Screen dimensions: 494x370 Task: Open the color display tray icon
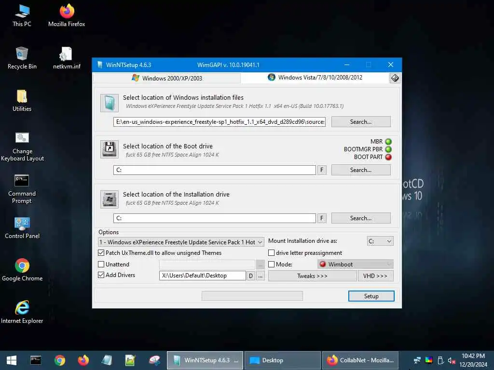(429, 360)
